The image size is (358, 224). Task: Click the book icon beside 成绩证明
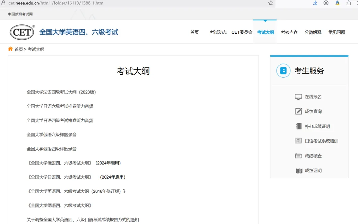(x=299, y=171)
